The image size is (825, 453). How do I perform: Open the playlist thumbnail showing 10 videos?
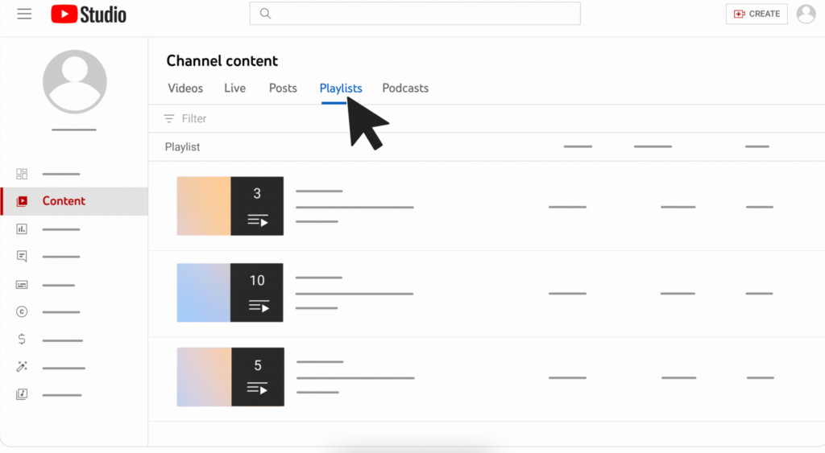point(230,292)
